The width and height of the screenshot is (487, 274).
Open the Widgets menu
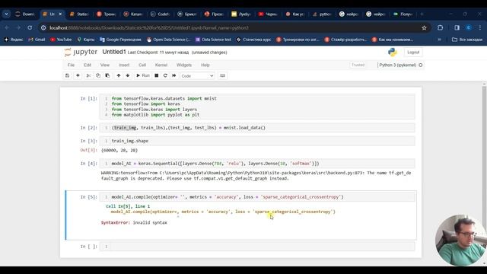point(184,65)
